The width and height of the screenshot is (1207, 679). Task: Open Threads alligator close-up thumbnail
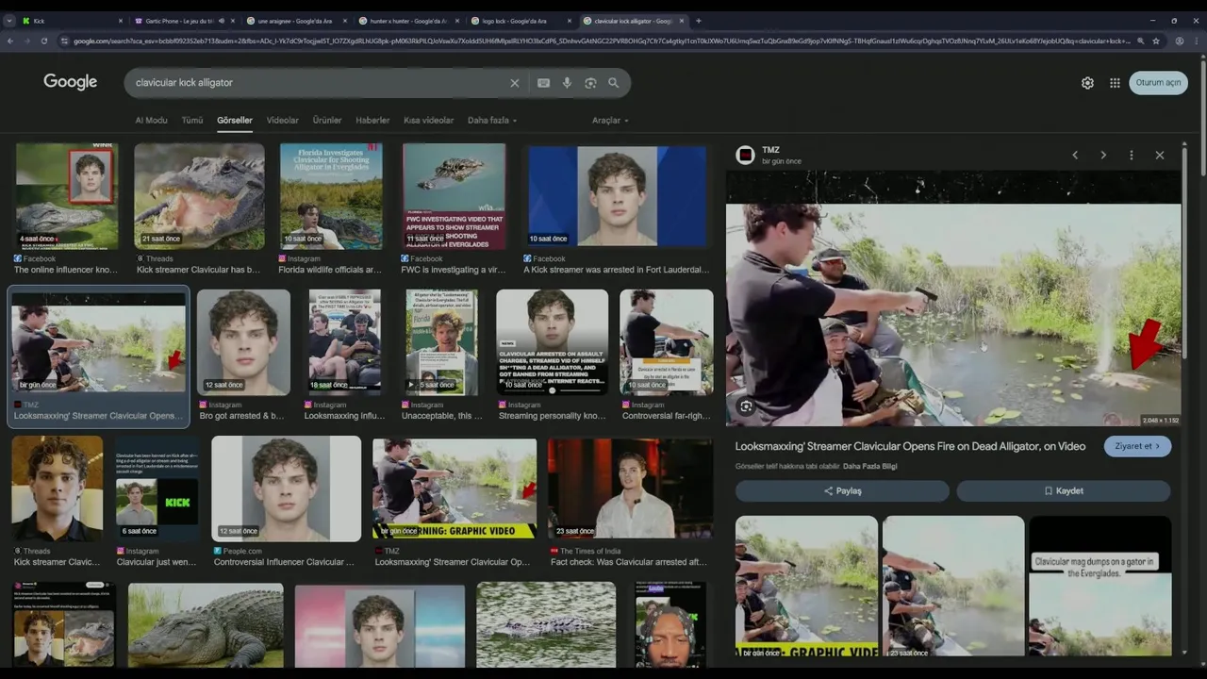point(199,196)
